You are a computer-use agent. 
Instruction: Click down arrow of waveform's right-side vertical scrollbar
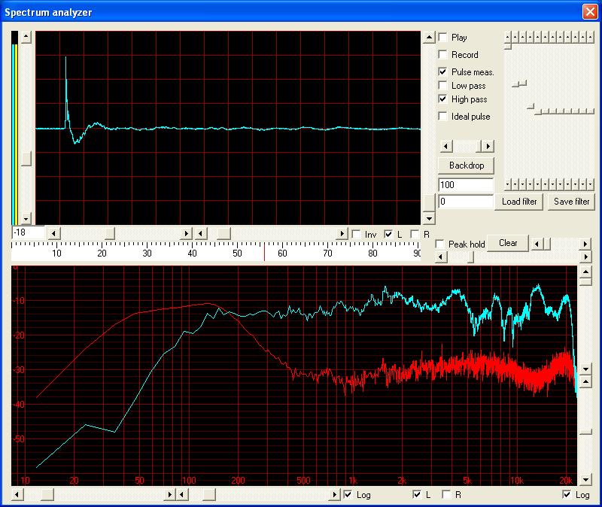pyautogui.click(x=429, y=219)
